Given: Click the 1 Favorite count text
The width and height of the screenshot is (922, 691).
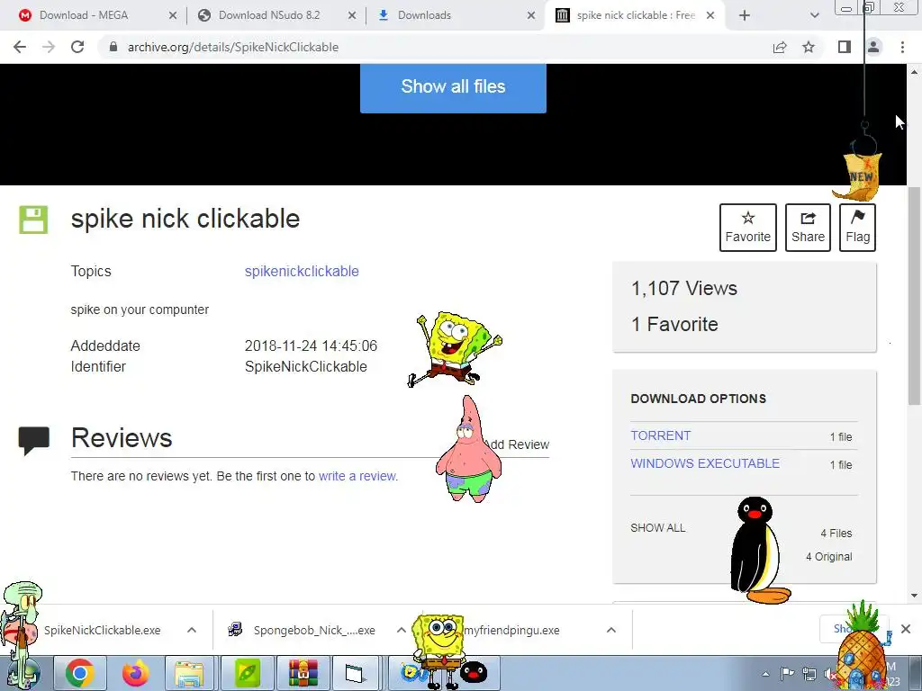Looking at the screenshot, I should (x=674, y=324).
